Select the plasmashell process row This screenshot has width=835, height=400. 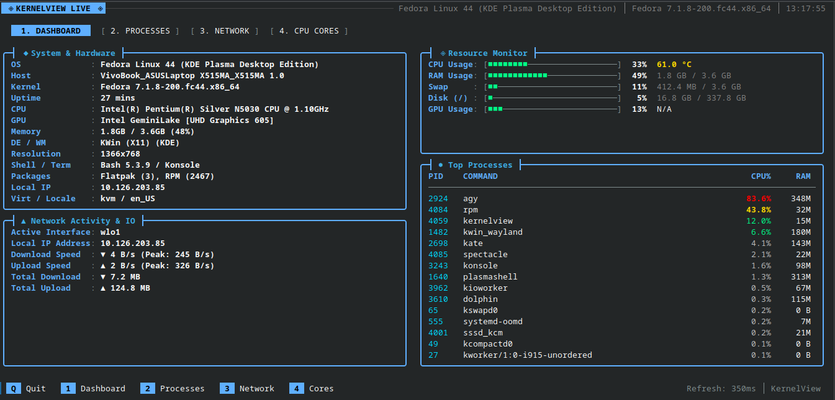point(620,276)
